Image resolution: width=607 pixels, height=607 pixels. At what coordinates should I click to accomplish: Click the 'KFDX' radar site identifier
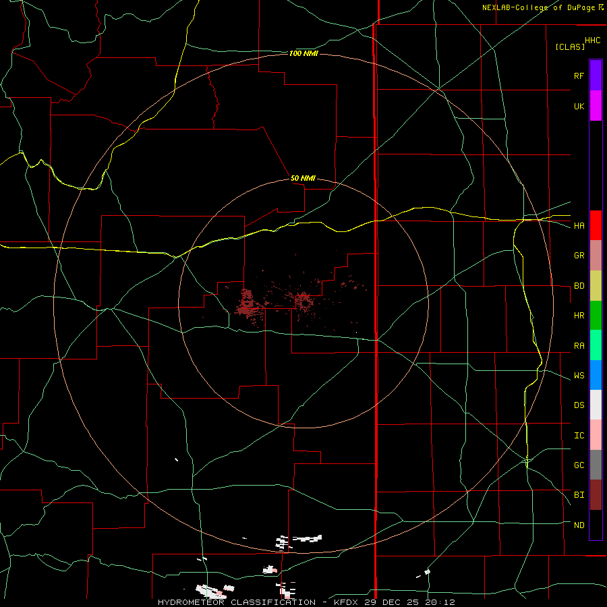pos(345,602)
